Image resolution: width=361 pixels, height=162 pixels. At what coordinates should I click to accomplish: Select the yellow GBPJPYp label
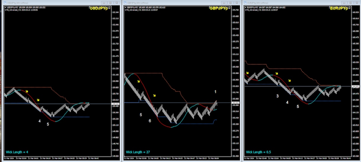pyautogui.click(x=219, y=8)
